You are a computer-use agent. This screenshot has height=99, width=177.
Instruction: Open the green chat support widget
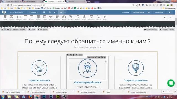coord(171,83)
